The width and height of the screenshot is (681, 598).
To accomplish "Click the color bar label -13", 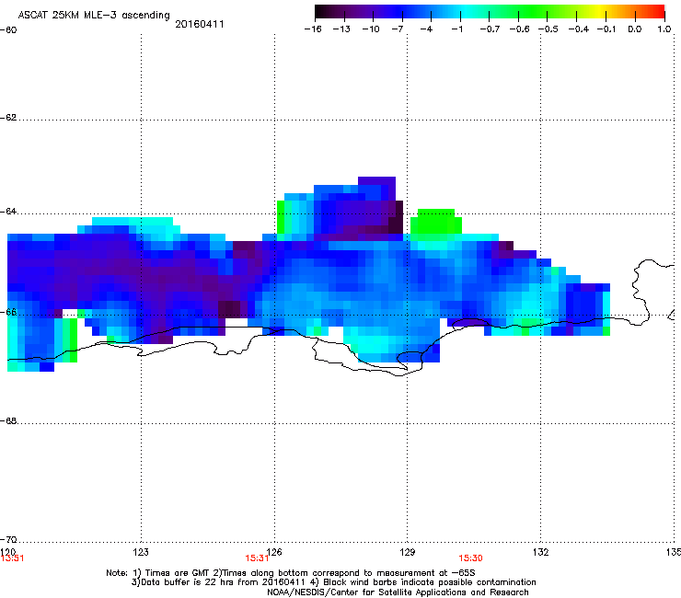I will (x=341, y=29).
